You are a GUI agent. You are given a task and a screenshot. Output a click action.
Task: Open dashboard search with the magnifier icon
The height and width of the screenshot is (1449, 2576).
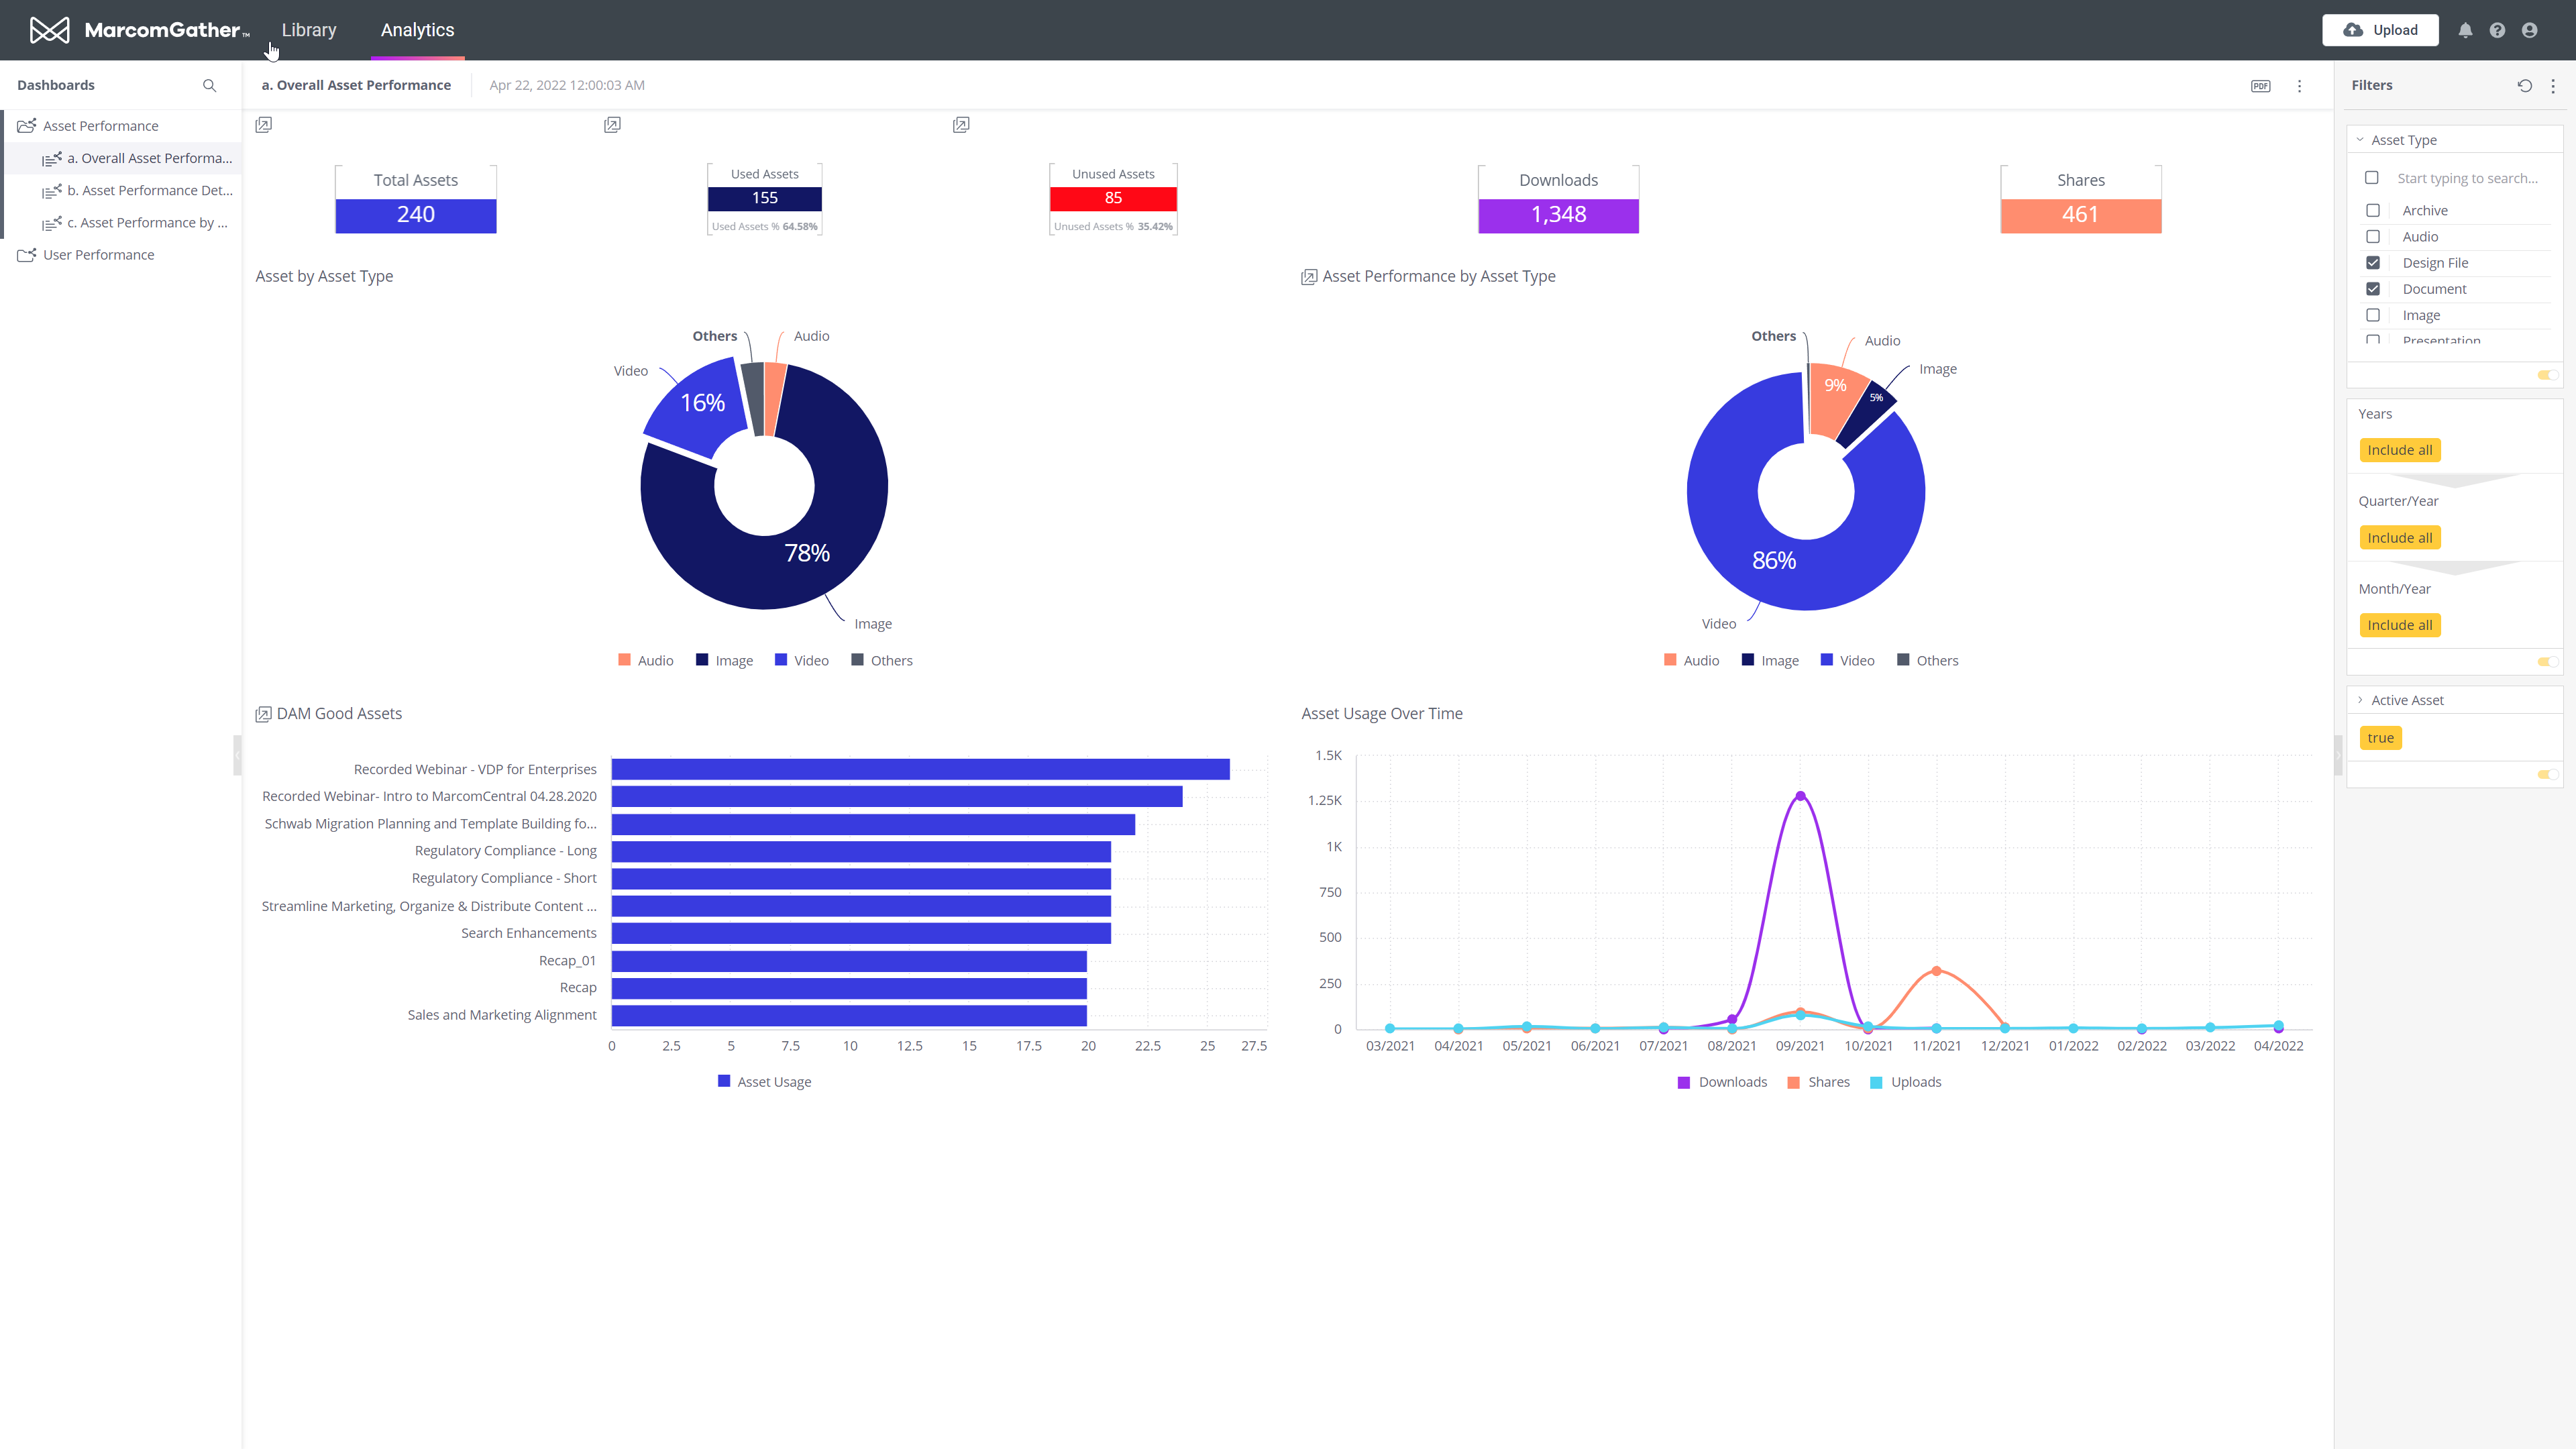[209, 85]
